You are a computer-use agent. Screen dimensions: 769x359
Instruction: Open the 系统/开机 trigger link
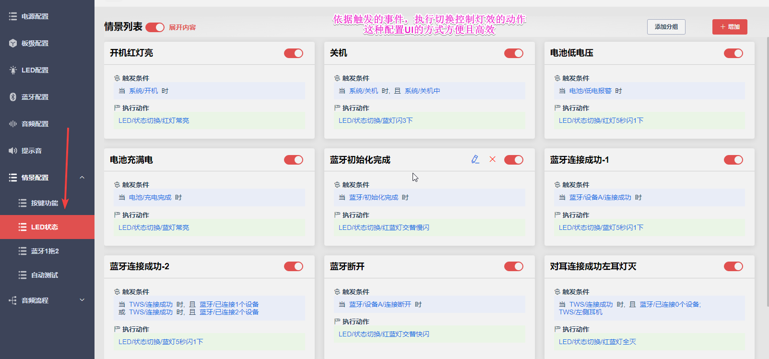pos(143,91)
